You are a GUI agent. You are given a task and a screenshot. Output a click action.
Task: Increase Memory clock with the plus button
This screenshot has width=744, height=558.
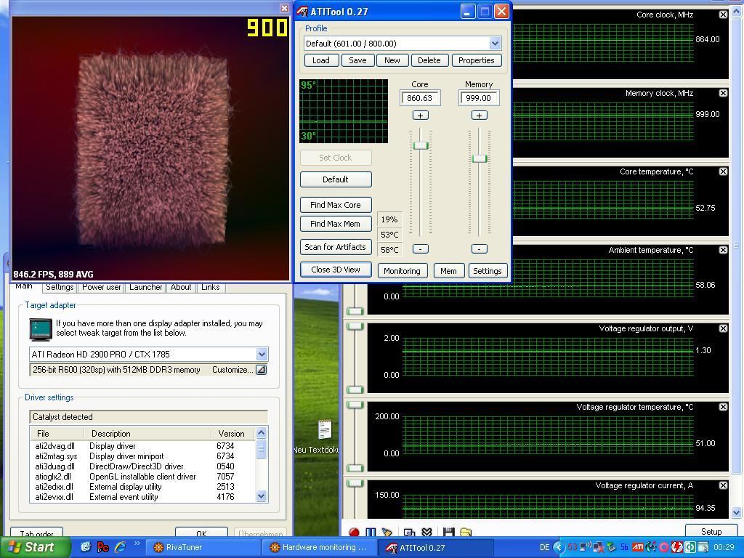(480, 116)
